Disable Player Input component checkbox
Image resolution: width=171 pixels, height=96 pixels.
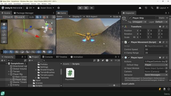pos(129,58)
